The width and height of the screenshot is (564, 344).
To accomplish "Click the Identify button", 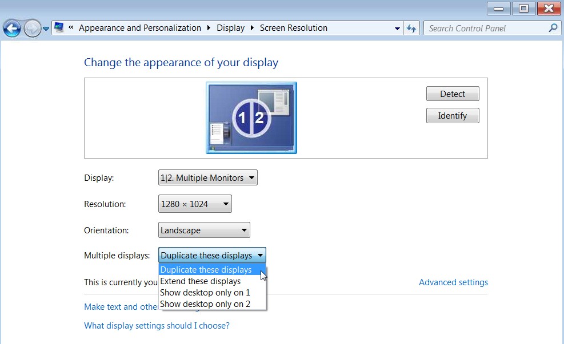I will pos(453,116).
